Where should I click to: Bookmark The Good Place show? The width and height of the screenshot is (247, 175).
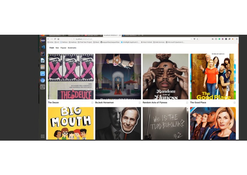pyautogui.click(x=235, y=103)
